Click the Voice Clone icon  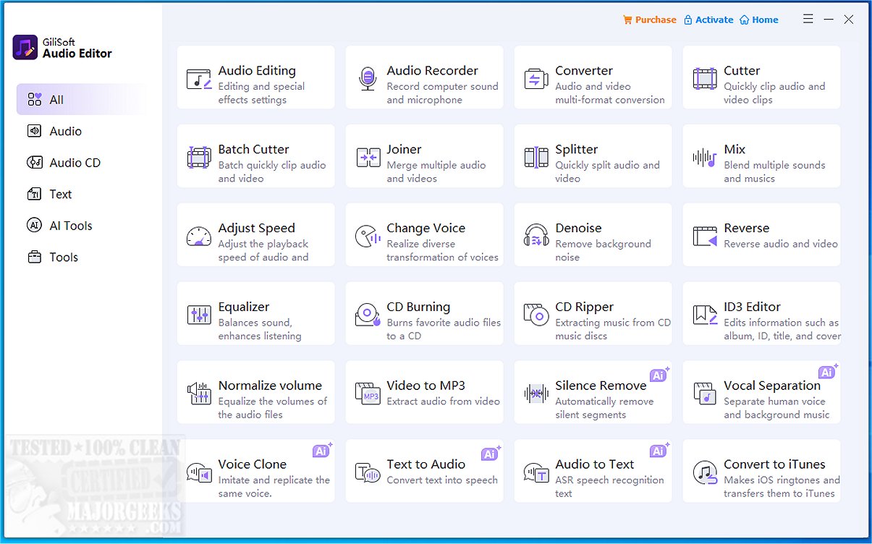click(198, 473)
